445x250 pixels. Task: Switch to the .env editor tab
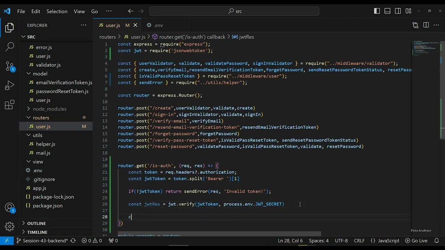(155, 25)
